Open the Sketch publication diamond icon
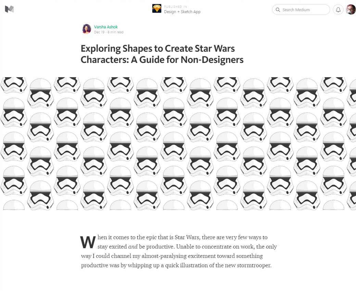Image resolution: width=356 pixels, height=291 pixels. pyautogui.click(x=157, y=9)
